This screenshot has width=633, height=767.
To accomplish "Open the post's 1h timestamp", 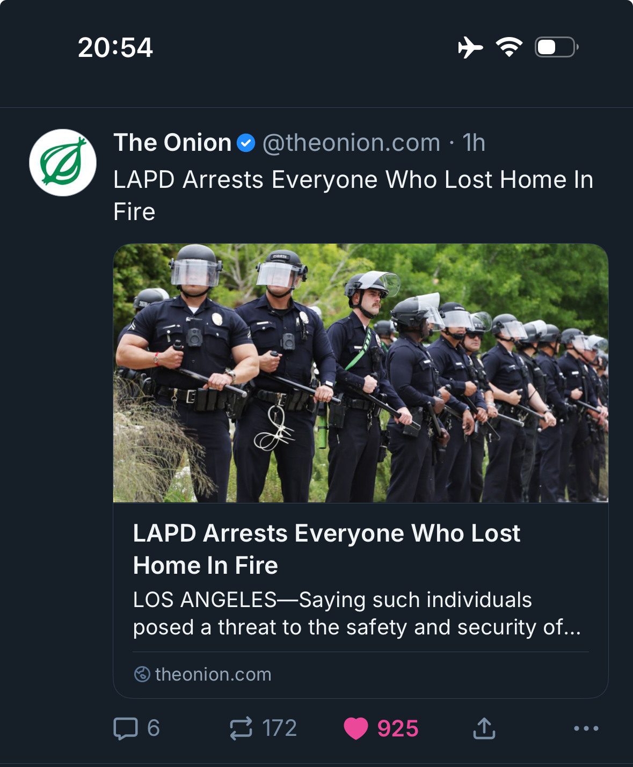I will [x=474, y=143].
